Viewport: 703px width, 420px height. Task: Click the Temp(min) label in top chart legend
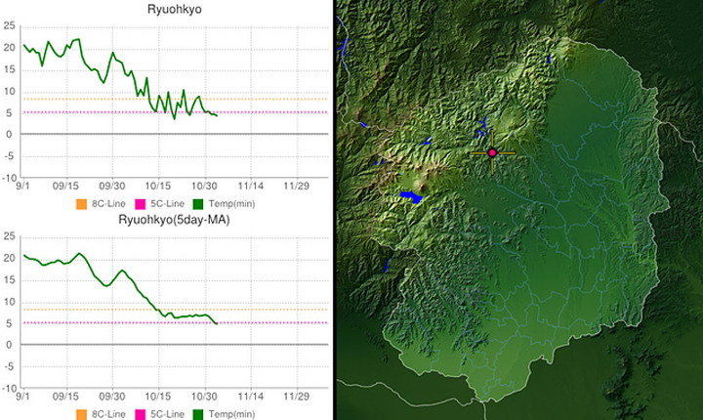[x=231, y=204]
